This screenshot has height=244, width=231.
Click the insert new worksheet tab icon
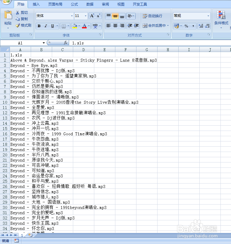click(30, 235)
